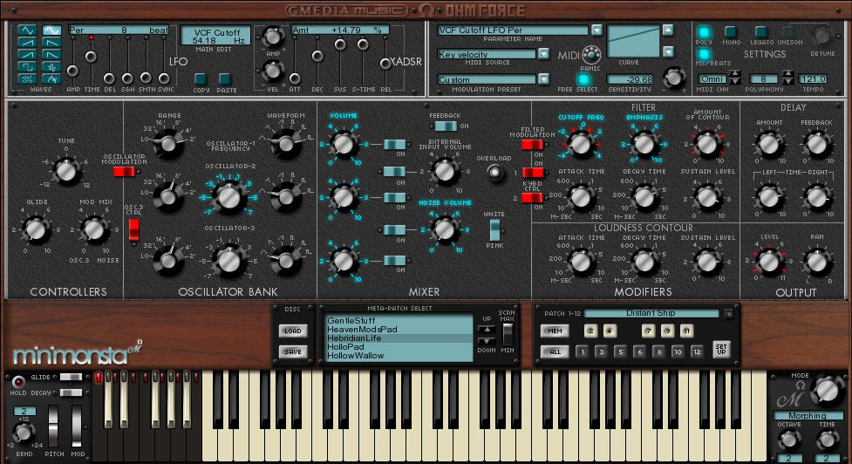Viewport: 852px width, 464px height.
Task: Click the Tune knob in Controllers
Action: pos(66,171)
